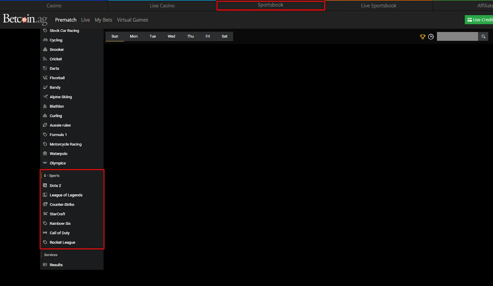
Task: Select the Fri day tab
Action: tap(208, 36)
